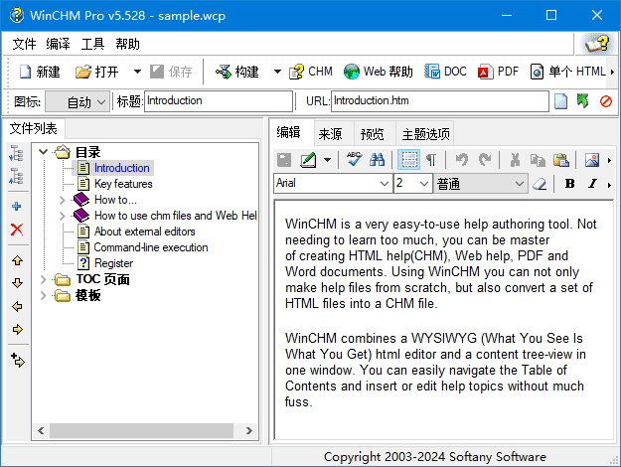
Task: Switch to the 主题选项 tab
Action: click(426, 135)
